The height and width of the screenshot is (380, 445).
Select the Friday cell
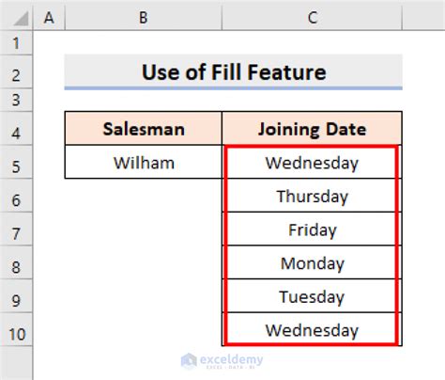(x=312, y=230)
